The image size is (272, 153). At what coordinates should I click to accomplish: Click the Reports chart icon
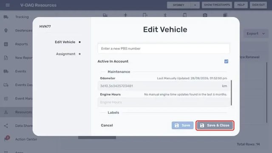coord(6,44)
